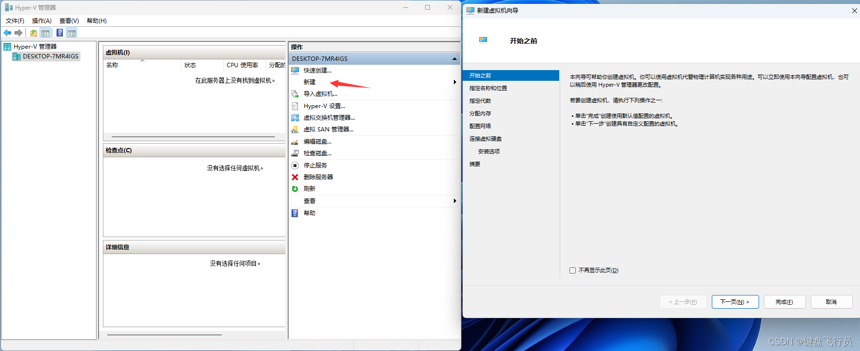The image size is (860, 351).
Task: Close the 新建虚拟机向导 window
Action: pyautogui.click(x=854, y=10)
